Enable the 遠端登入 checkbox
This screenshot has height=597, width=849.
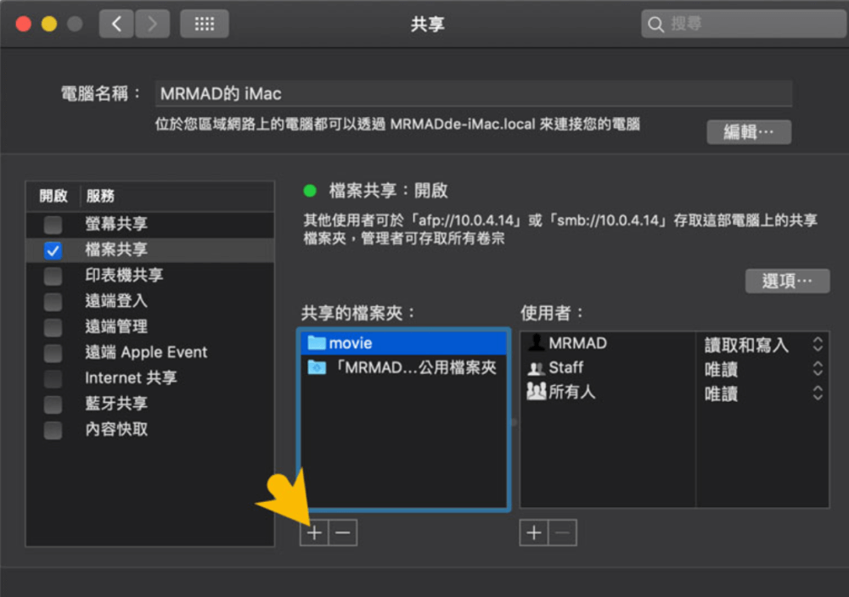(x=53, y=302)
